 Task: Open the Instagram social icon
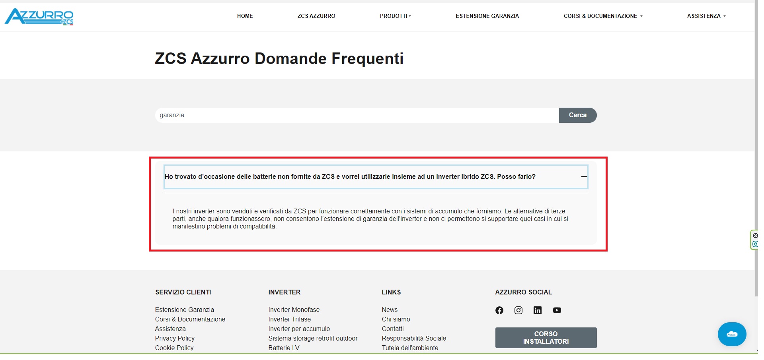(x=518, y=310)
